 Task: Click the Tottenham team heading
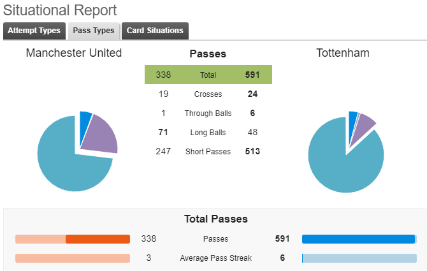[x=343, y=53]
